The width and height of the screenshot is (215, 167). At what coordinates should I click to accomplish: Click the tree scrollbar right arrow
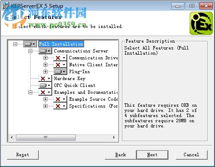pyautogui.click(x=114, y=137)
